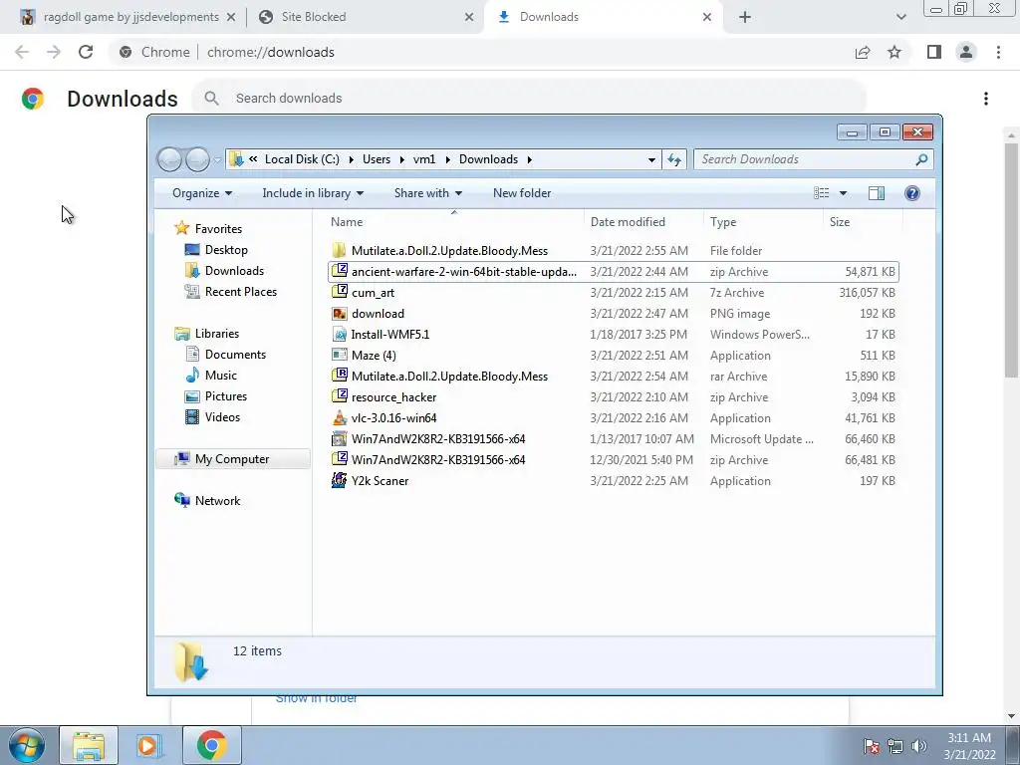This screenshot has width=1020, height=765.
Task: Open Share with dropdown
Action: point(428,193)
